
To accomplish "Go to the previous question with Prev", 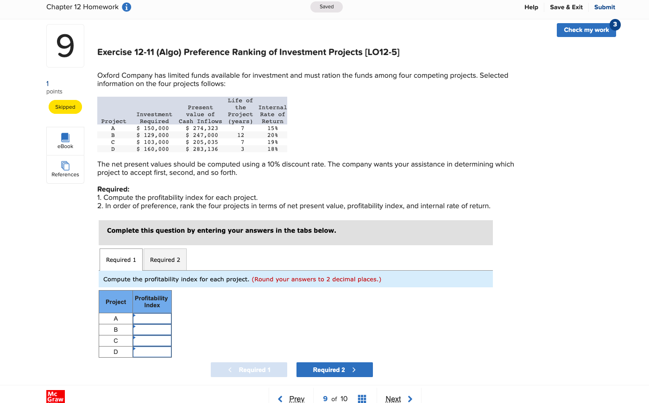I will point(291,399).
